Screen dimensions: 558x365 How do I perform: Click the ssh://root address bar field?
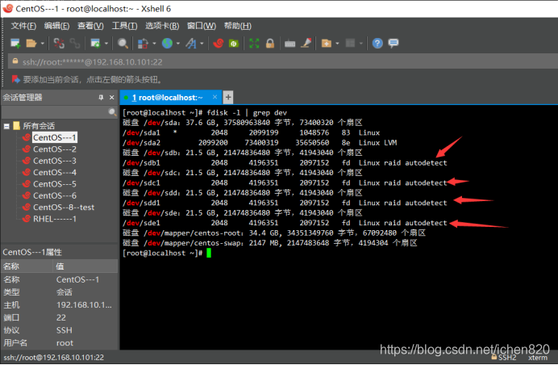click(x=285, y=62)
